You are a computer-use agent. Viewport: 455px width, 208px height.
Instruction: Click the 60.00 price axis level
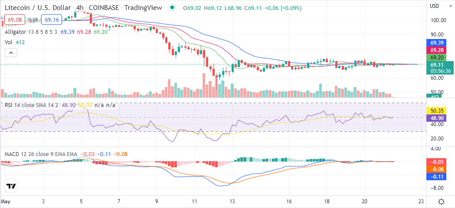pos(438,78)
